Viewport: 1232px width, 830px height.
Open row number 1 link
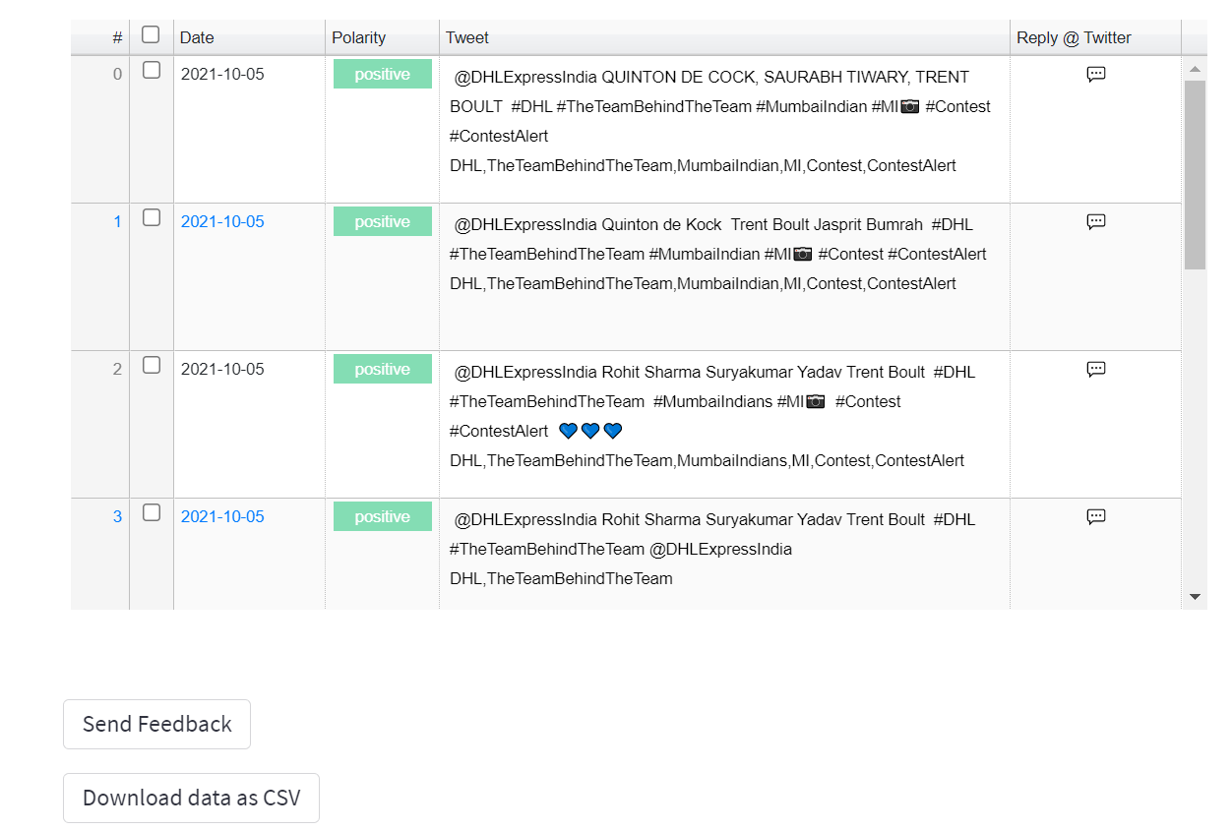117,221
